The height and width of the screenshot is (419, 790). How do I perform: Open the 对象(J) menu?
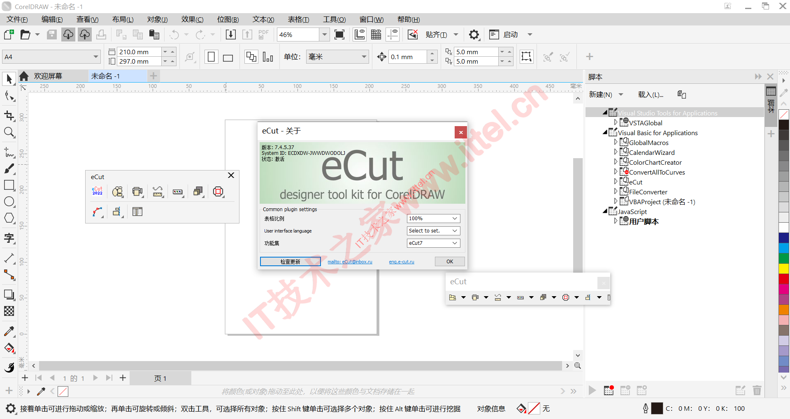(x=157, y=19)
